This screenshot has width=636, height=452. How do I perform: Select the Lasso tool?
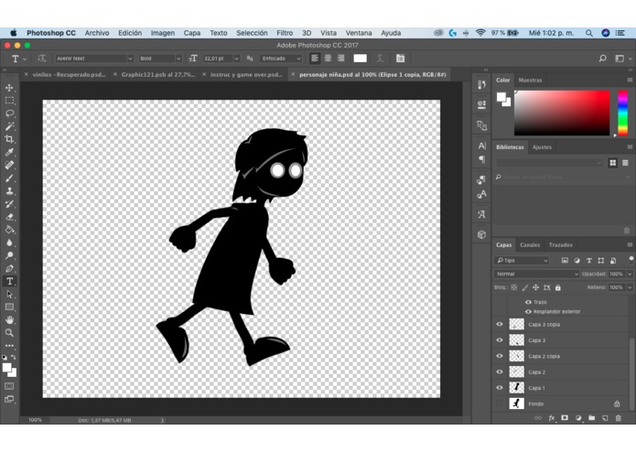[x=9, y=113]
